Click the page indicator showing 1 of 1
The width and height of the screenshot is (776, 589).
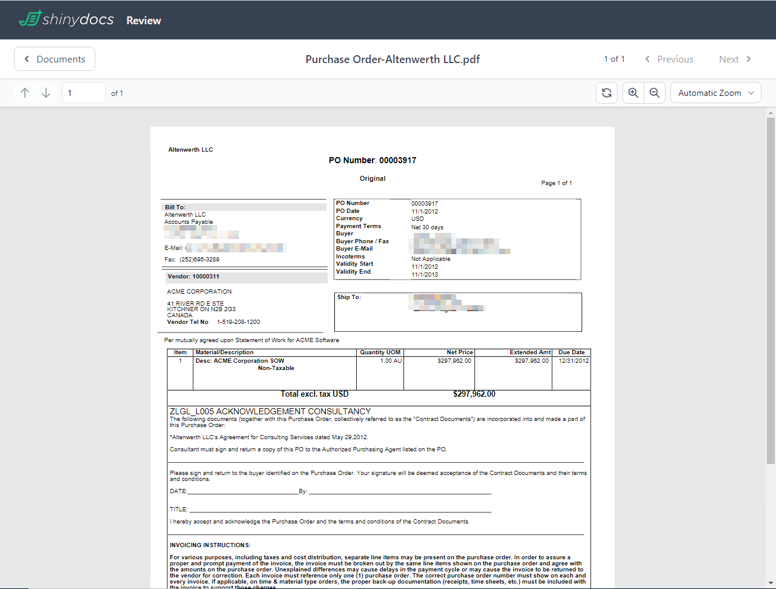(614, 59)
